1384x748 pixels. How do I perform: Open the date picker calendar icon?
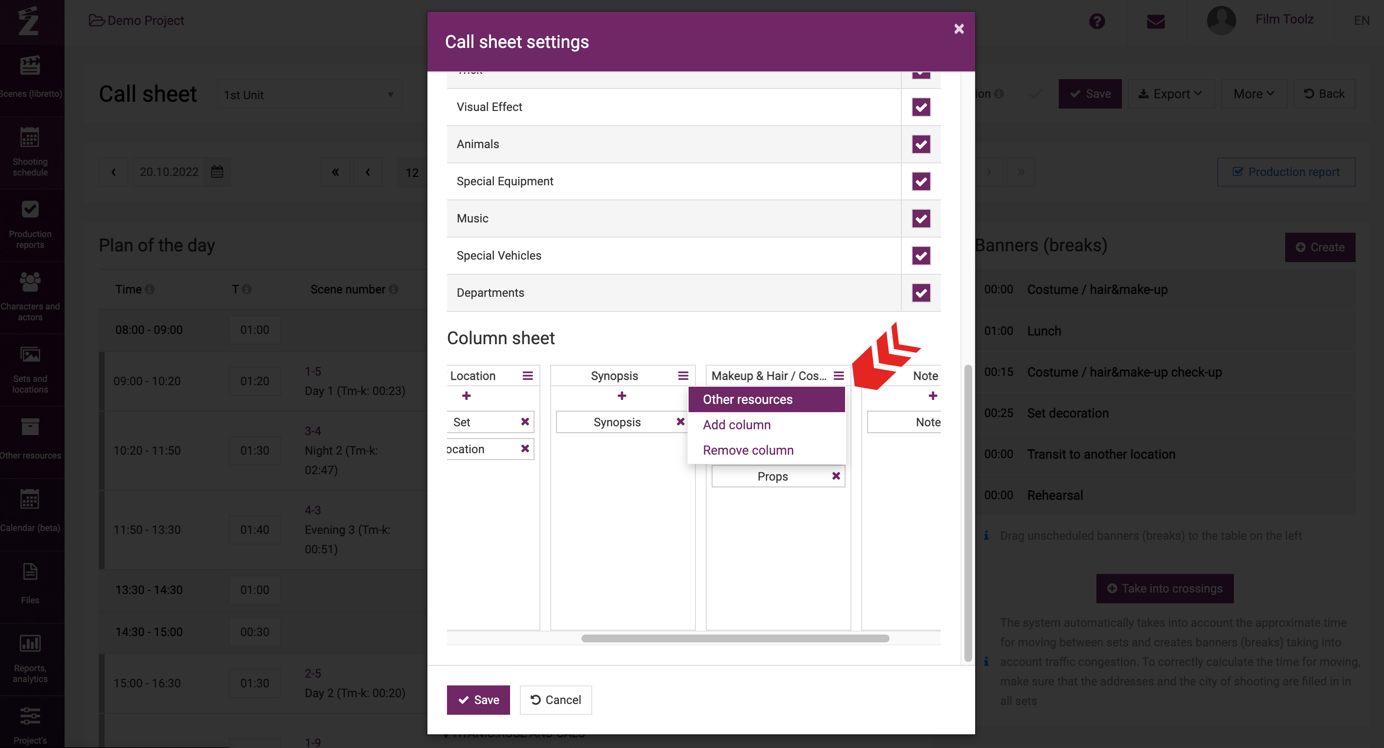coord(217,172)
